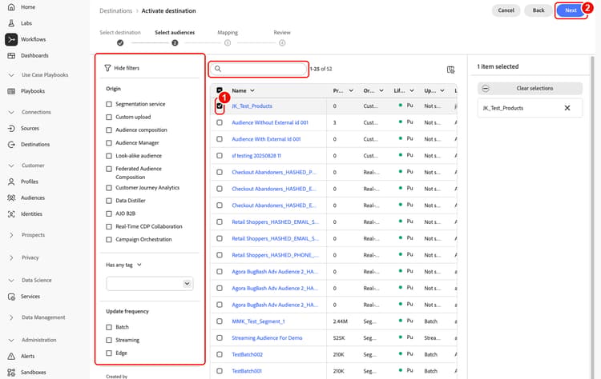
Task: Expand the Prospects sidebar section
Action: tap(11, 235)
